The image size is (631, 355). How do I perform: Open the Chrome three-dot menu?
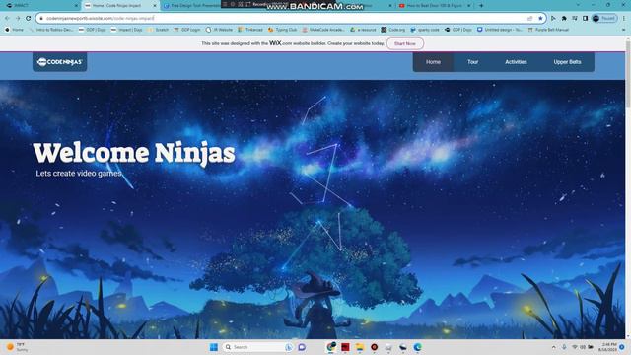[624, 18]
